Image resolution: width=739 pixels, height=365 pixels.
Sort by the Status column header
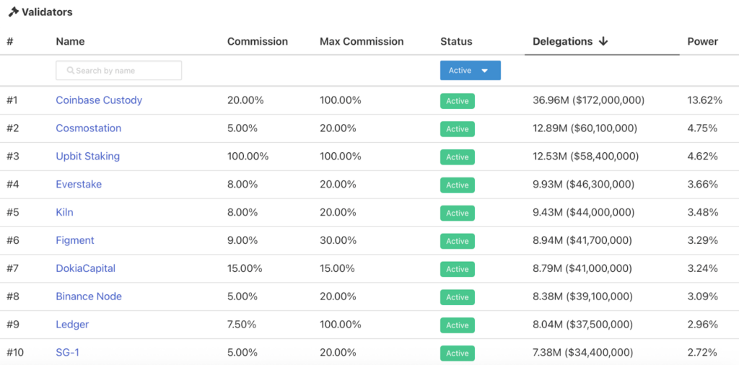pyautogui.click(x=456, y=41)
